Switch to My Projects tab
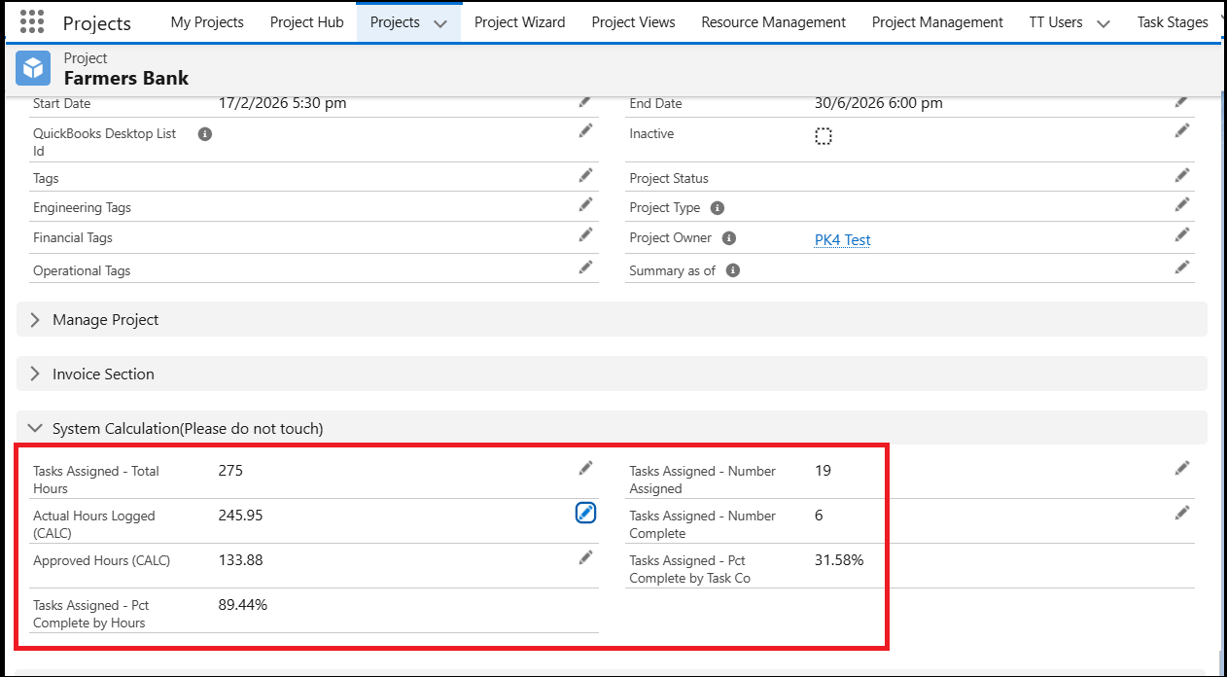Screen dimensions: 1227x677 pyautogui.click(x=207, y=21)
